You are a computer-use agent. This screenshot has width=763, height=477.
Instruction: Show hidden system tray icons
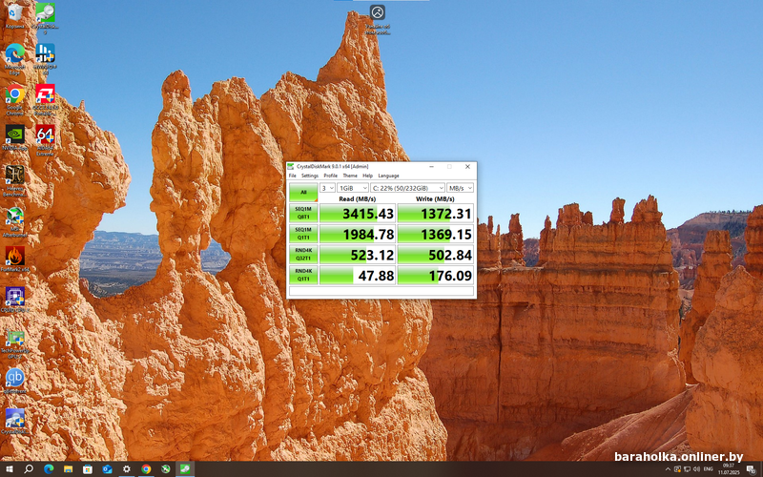(x=668, y=469)
